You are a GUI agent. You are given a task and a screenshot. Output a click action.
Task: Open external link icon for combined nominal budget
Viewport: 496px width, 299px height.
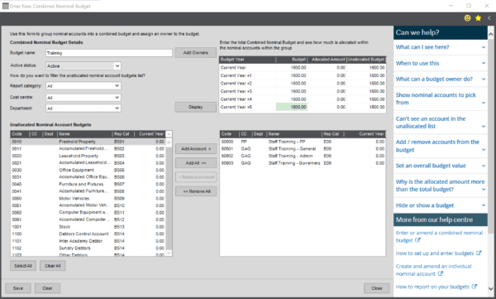point(417,240)
